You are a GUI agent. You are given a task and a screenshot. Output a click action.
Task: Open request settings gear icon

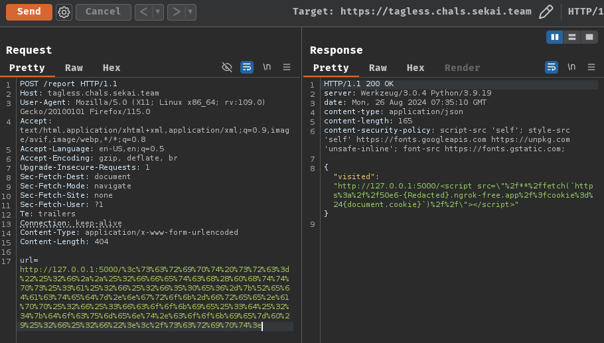tap(64, 12)
